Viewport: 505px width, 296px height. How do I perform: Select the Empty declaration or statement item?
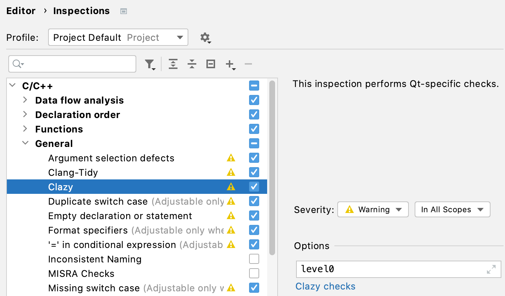click(x=120, y=216)
